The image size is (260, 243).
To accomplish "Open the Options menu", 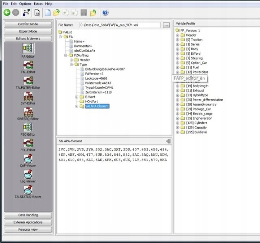I will pos(25,4).
